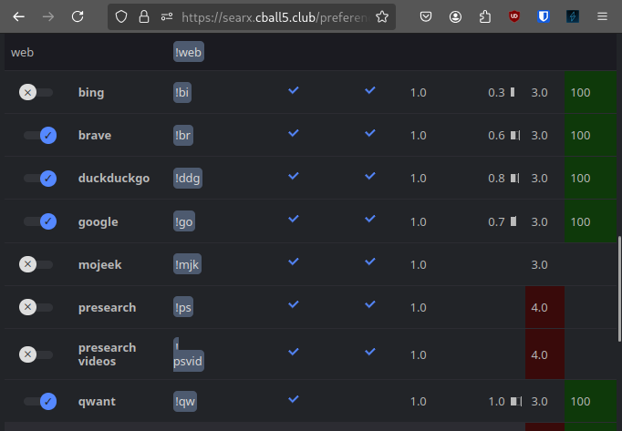Click duckduckgo response time value 0.8
Image resolution: width=622 pixels, height=431 pixels.
[x=496, y=178]
